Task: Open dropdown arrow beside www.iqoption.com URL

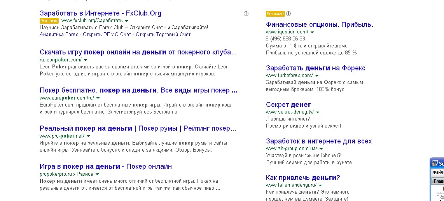Action: coord(312,32)
